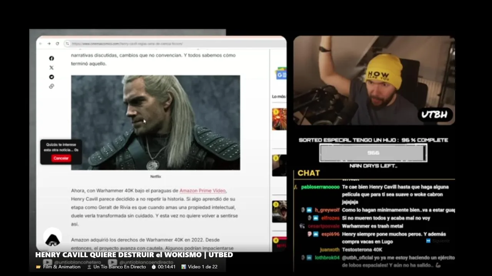Click the bar chart playlist icon
The image size is (492, 276).
click(x=184, y=267)
